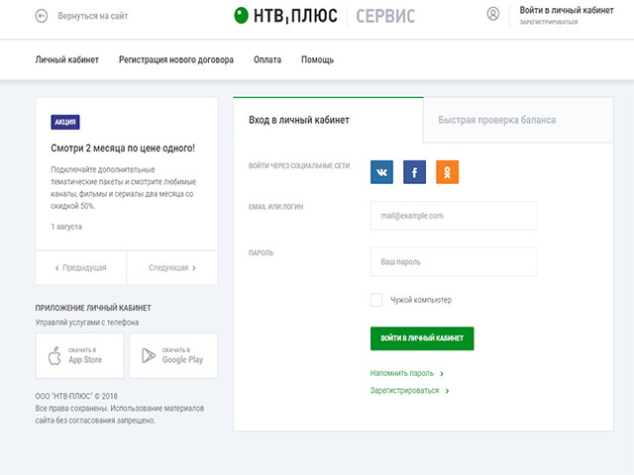Image resolution: width=634 pixels, height=475 pixels.
Task: Switch to Быстрая проверка баланса tab
Action: click(x=518, y=120)
